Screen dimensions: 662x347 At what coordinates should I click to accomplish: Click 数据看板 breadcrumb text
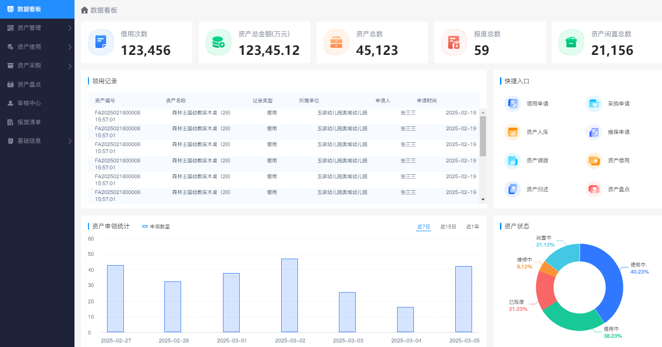tap(104, 10)
